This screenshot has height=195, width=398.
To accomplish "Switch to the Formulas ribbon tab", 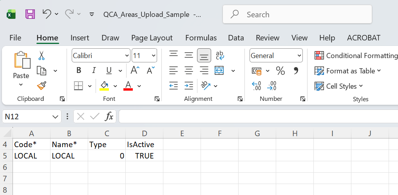I will coord(201,38).
